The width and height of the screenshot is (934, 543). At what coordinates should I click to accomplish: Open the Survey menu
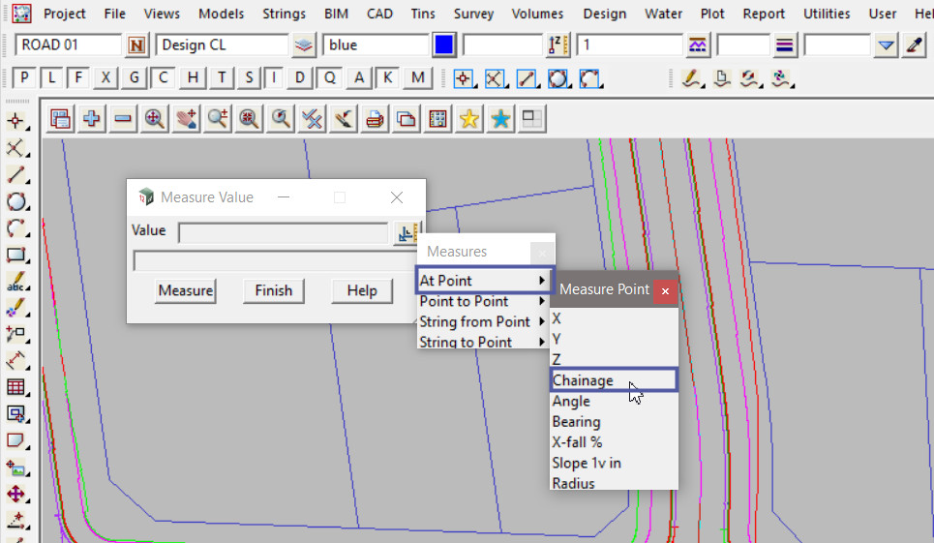coord(473,14)
